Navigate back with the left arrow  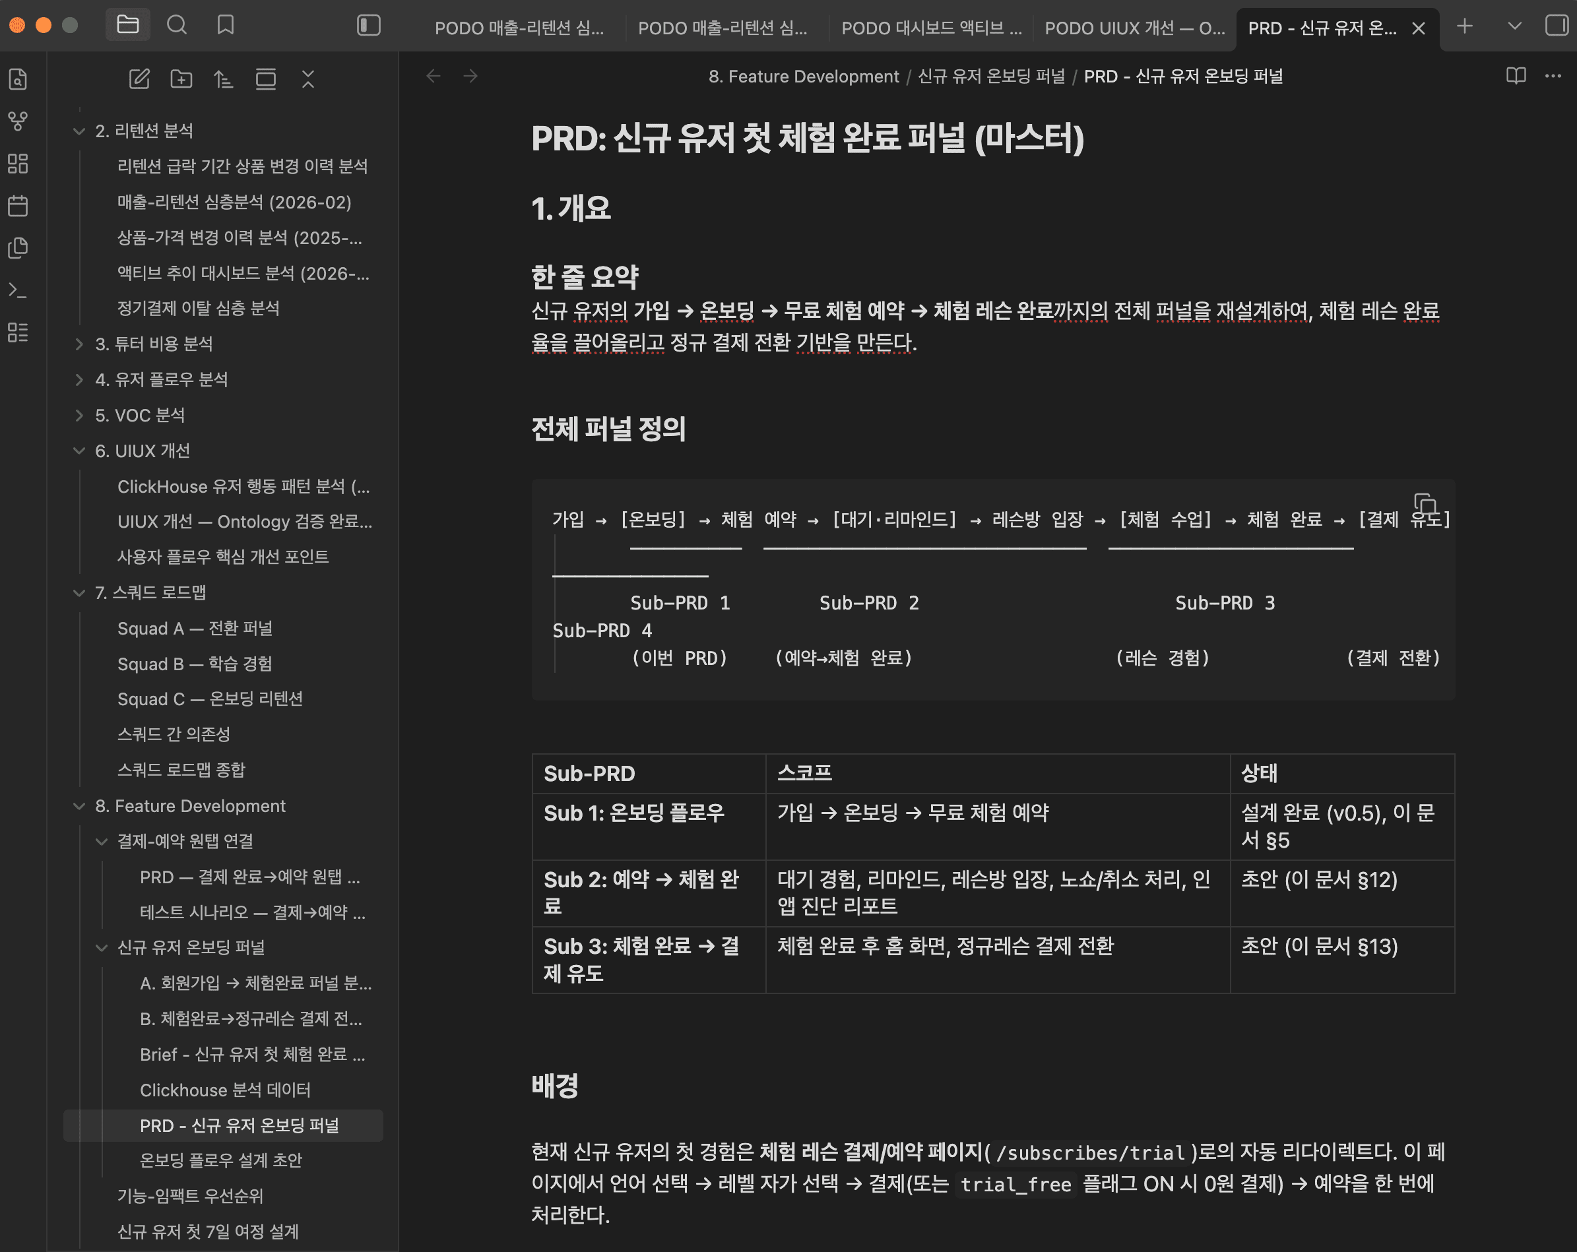(434, 76)
